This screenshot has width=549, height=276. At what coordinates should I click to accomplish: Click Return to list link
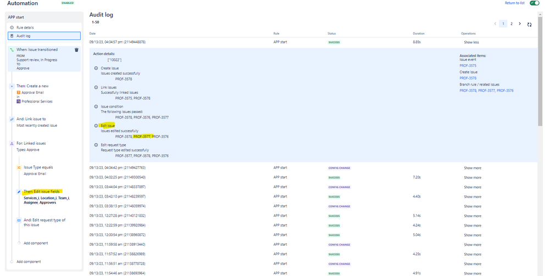tap(514, 3)
